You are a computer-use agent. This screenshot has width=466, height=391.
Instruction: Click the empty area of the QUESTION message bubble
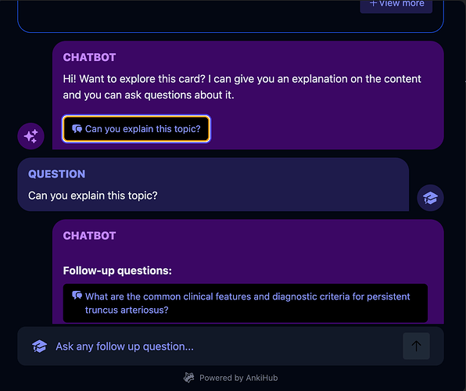click(x=282, y=185)
